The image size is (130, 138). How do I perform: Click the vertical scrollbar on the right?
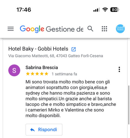coord(129,105)
